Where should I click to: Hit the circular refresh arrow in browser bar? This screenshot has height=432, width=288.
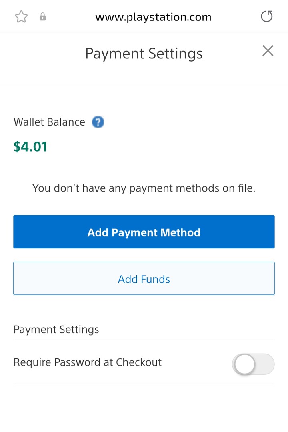pyautogui.click(x=266, y=17)
